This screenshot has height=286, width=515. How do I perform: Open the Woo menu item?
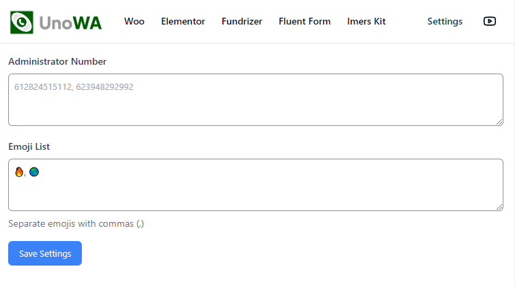tap(134, 21)
